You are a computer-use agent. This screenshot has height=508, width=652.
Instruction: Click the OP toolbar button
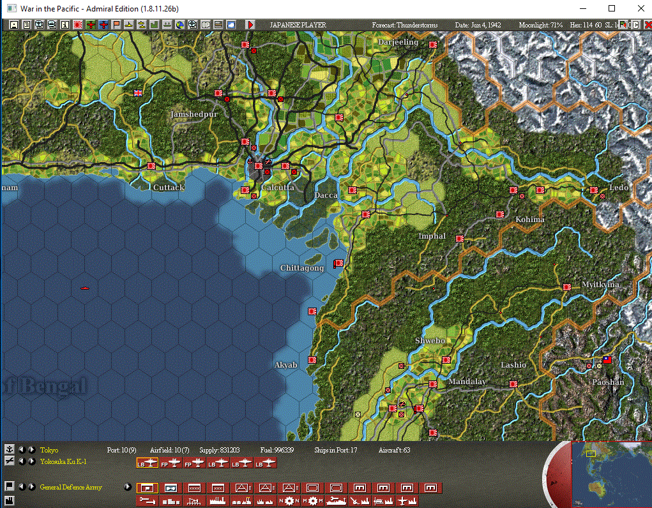pos(206,25)
